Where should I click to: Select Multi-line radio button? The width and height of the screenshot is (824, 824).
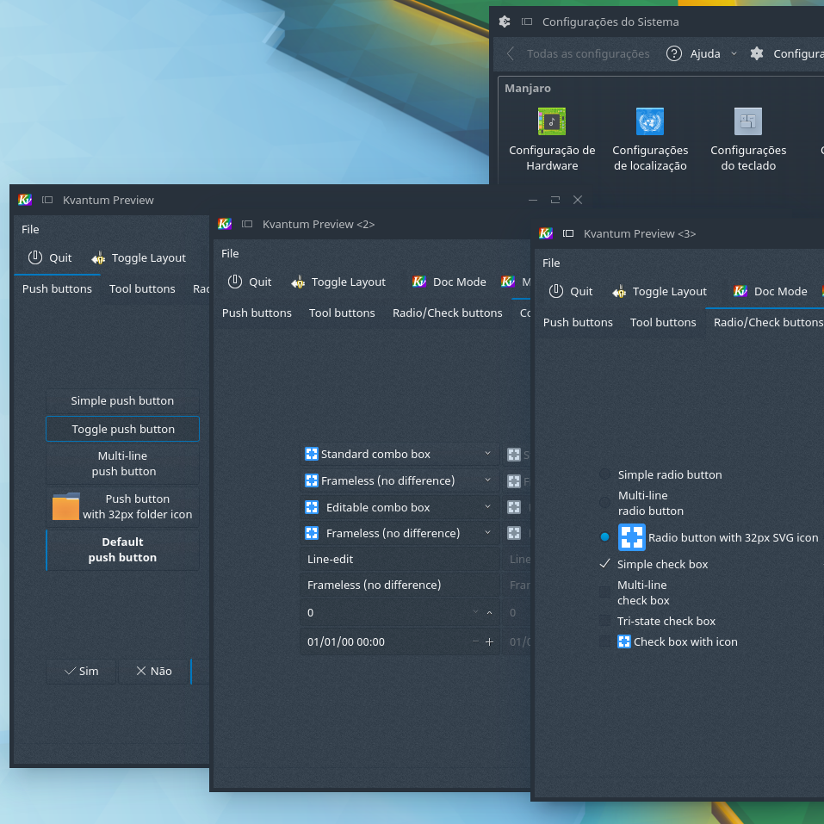pyautogui.click(x=604, y=503)
